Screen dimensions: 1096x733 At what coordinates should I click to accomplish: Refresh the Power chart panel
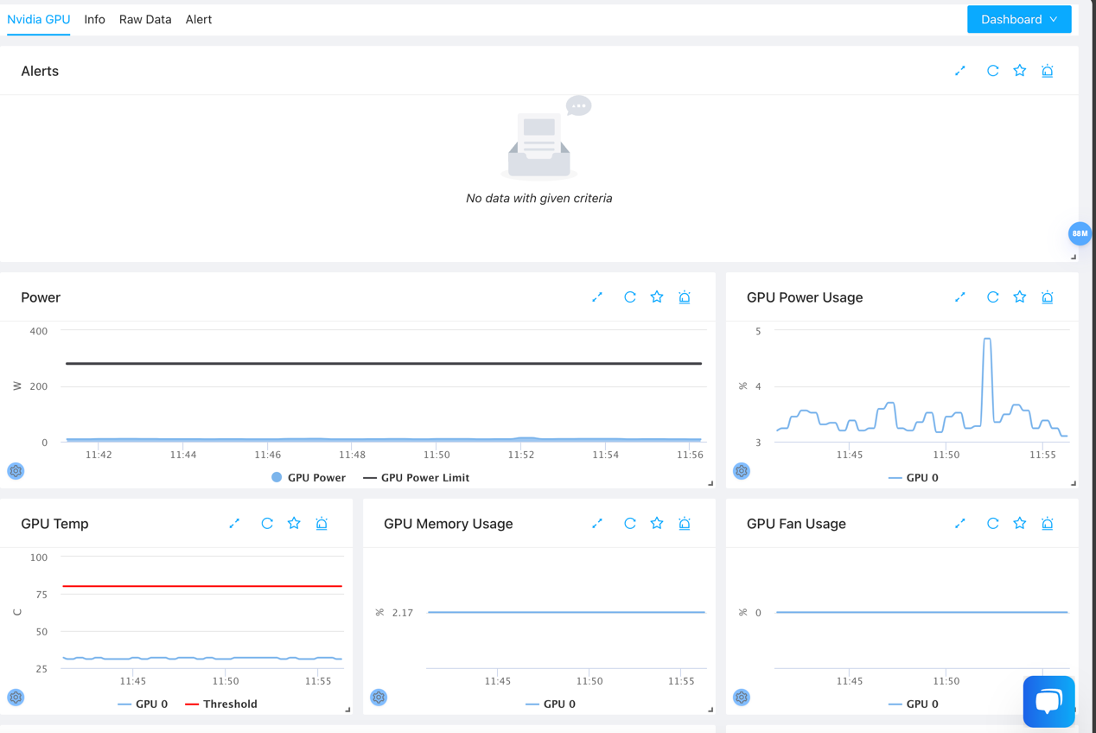point(630,297)
